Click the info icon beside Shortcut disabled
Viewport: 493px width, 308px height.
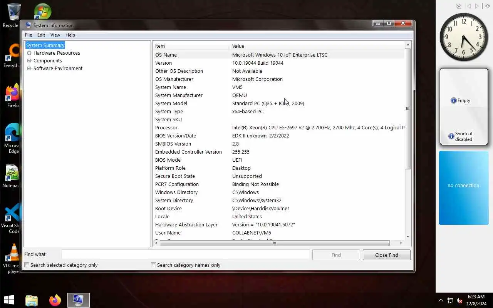click(x=451, y=136)
